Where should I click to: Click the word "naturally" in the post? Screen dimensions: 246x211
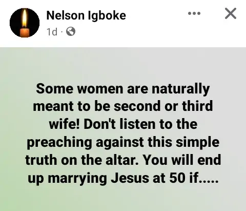pos(181,89)
